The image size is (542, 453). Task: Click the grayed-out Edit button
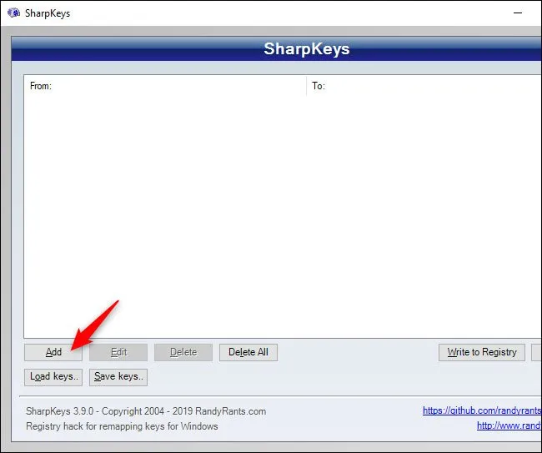[x=118, y=352]
